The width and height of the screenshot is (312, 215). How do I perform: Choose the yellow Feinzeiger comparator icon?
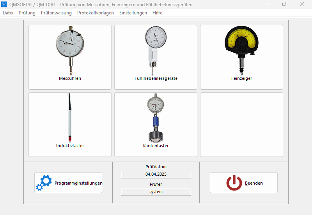pos(241,51)
